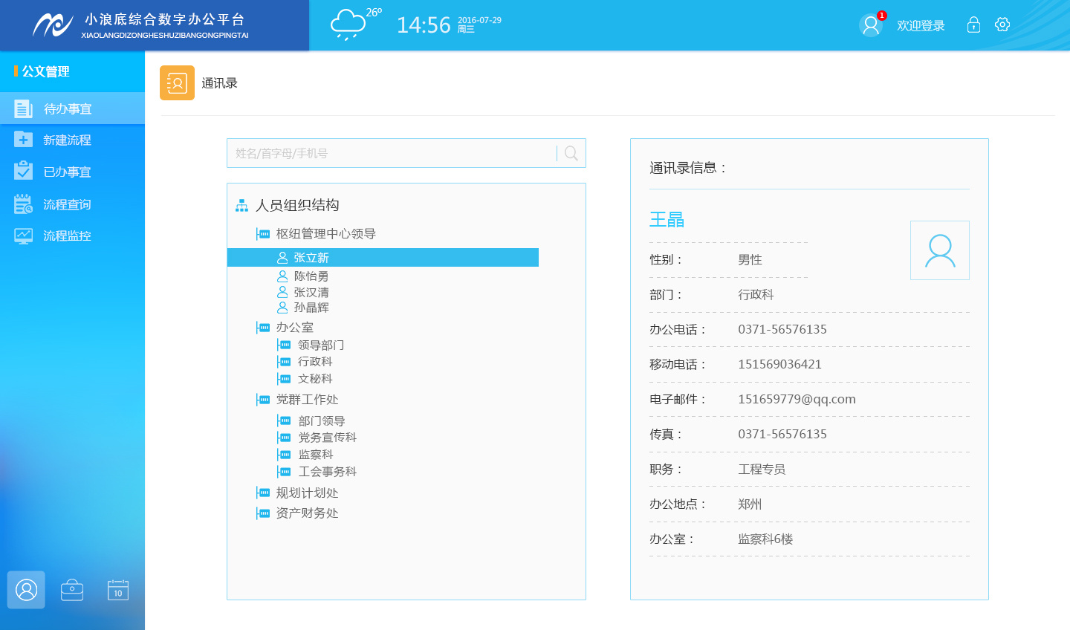Click the 2016-07-29 date text
This screenshot has width=1070, height=630.
tap(479, 20)
